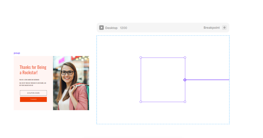The height and width of the screenshot is (138, 263).
Task: Select the "Thanks for Being a Rockstar!" heading
Action: pos(33,70)
